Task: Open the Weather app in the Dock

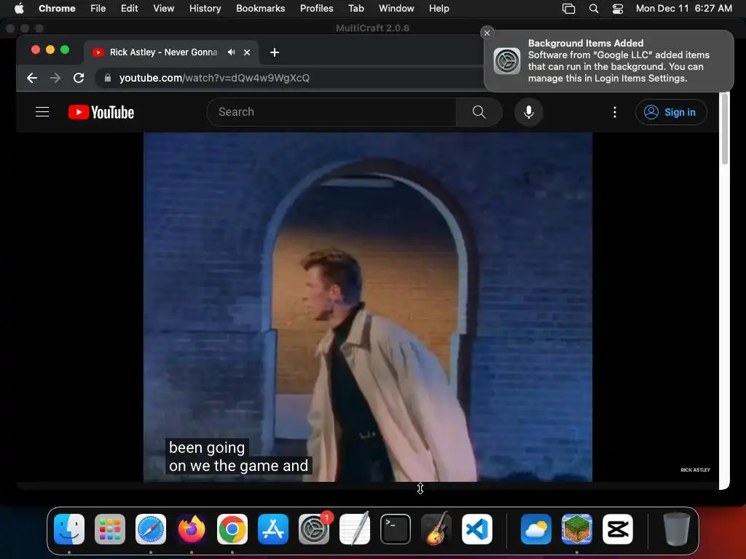Action: point(536,529)
